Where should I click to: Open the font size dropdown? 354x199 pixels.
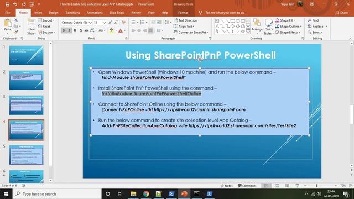click(104, 22)
